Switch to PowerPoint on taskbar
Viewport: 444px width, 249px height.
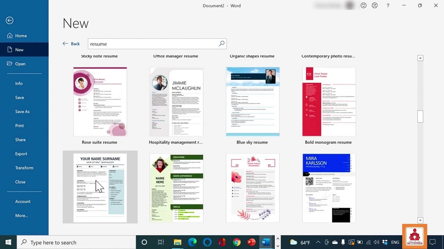[x=251, y=242]
